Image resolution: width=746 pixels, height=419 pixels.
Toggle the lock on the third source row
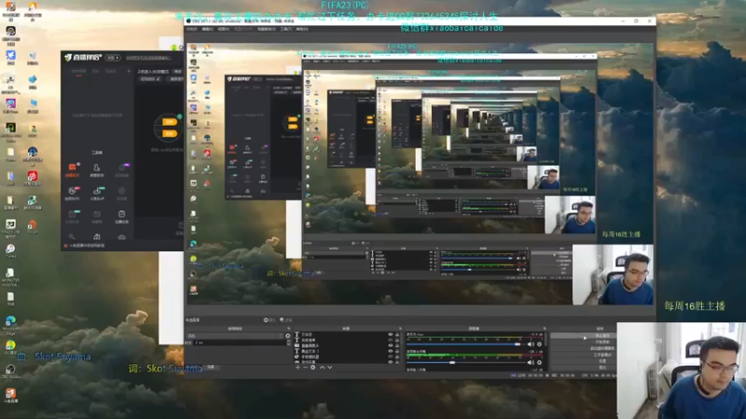coord(397,345)
